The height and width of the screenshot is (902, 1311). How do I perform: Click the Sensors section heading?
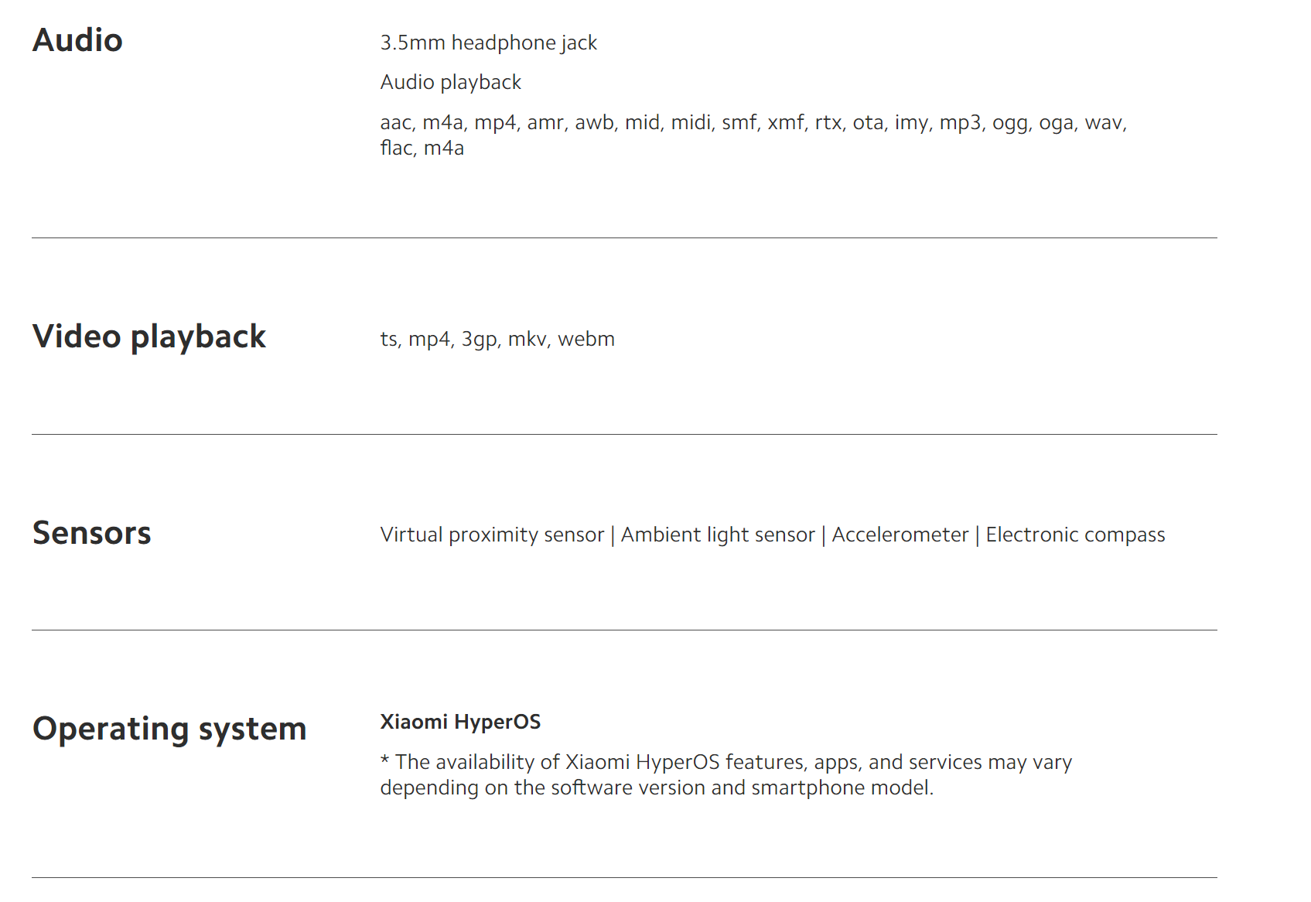(91, 533)
